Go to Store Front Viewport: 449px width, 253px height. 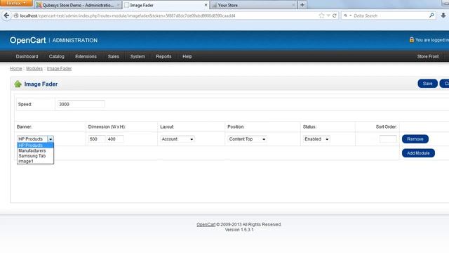[428, 56]
